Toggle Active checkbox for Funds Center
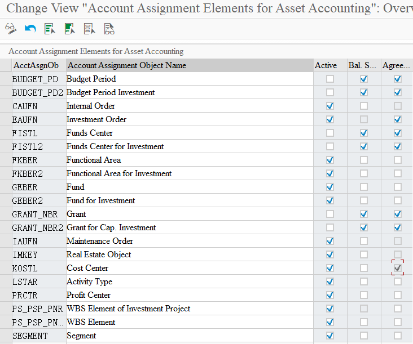Image resolution: width=413 pixels, height=344 pixels. (x=329, y=133)
